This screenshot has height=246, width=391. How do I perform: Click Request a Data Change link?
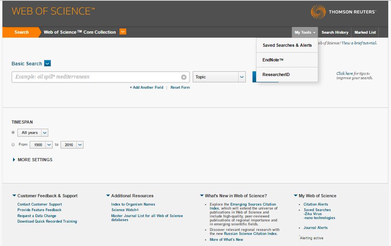tap(37, 216)
